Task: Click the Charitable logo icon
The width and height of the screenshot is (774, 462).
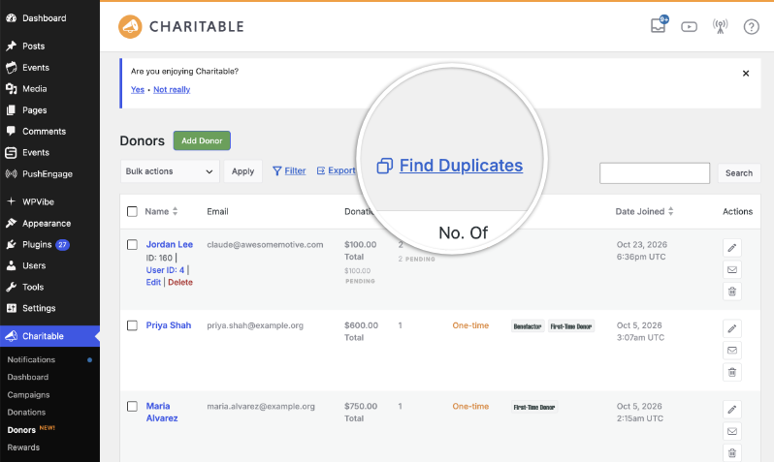Action: [x=130, y=26]
